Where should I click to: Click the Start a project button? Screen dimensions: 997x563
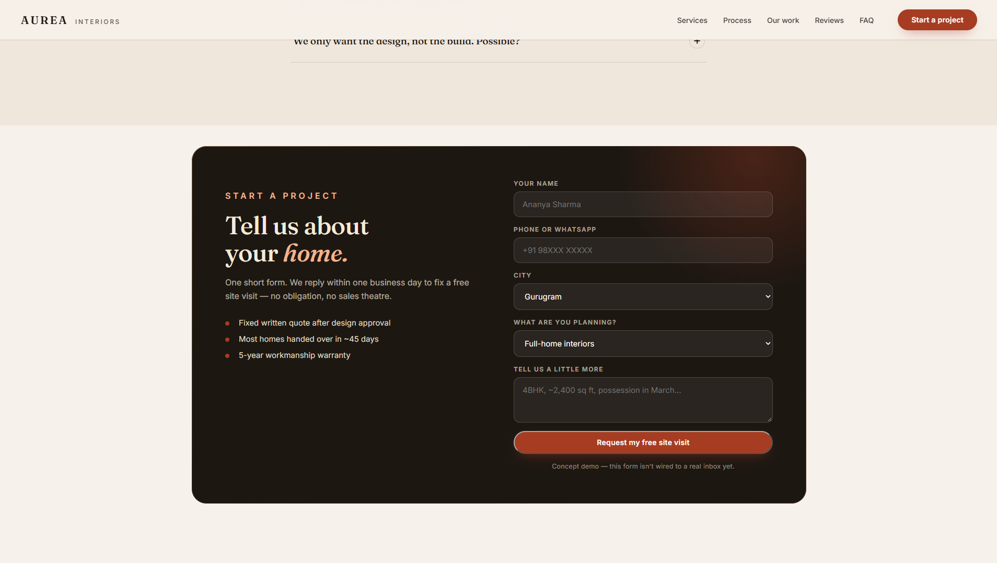point(937,20)
